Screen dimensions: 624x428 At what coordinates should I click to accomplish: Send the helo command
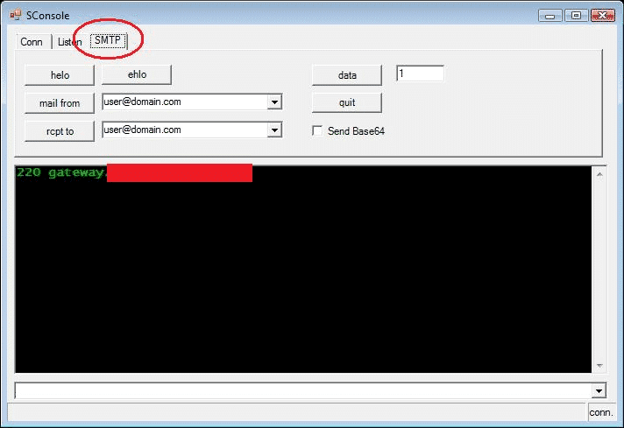(60, 75)
